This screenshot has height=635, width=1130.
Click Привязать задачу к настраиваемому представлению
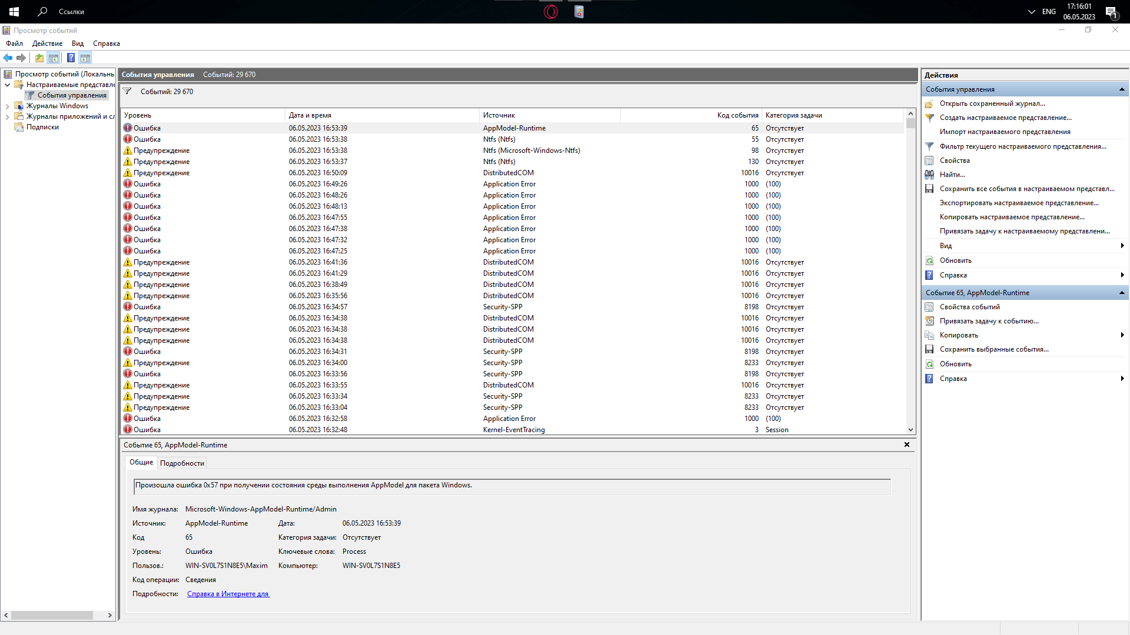pyautogui.click(x=1025, y=231)
